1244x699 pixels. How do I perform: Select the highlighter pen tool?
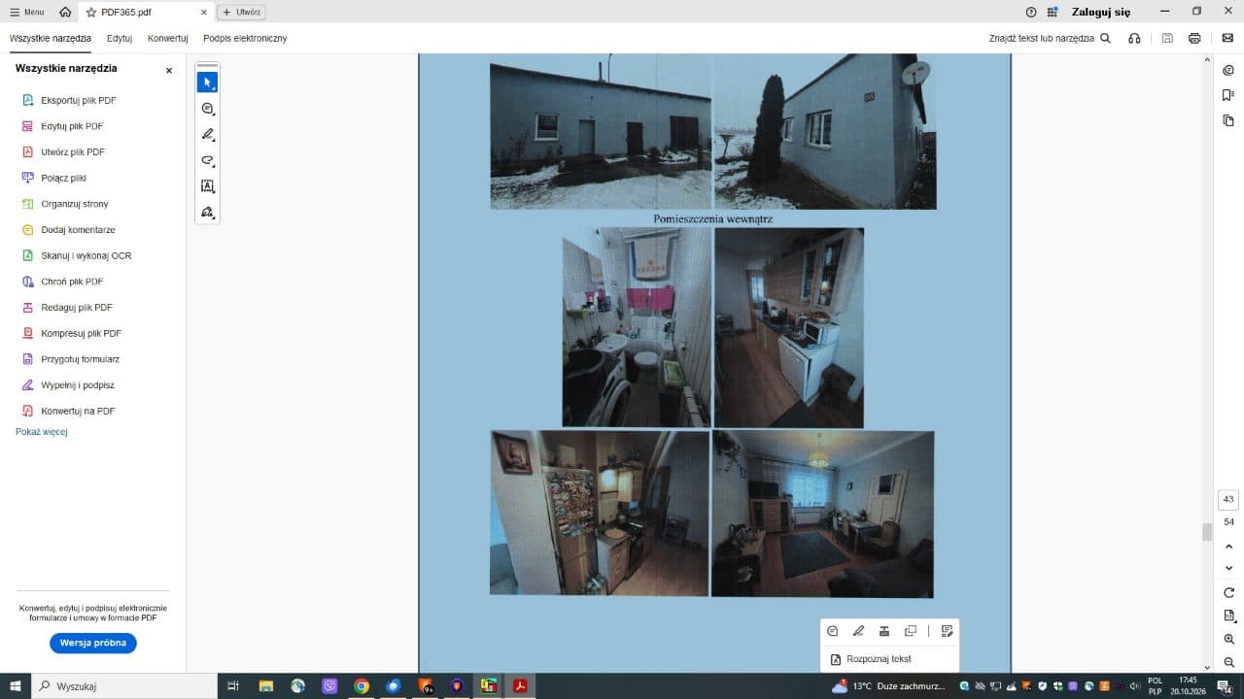(207, 135)
